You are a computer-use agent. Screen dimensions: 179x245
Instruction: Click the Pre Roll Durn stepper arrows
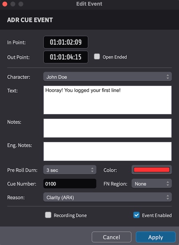pyautogui.click(x=92, y=170)
